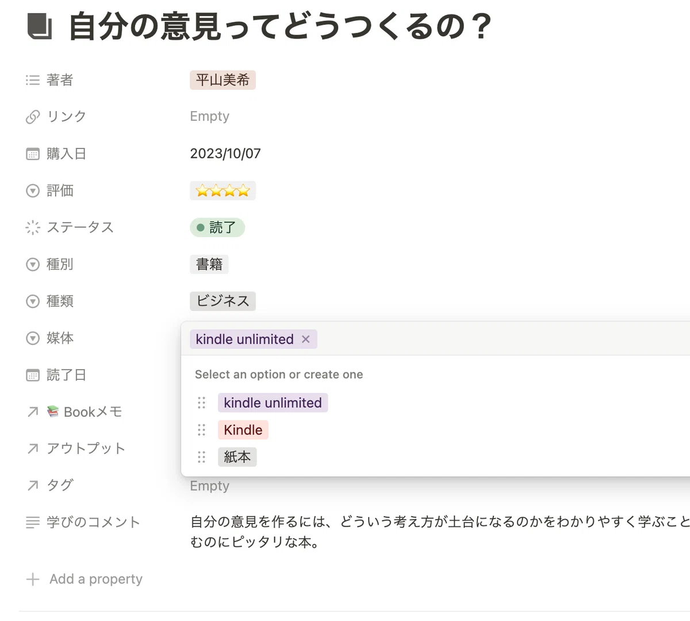This screenshot has width=690, height=621.
Task: Click the select icon next to 種別
Action: (33, 264)
